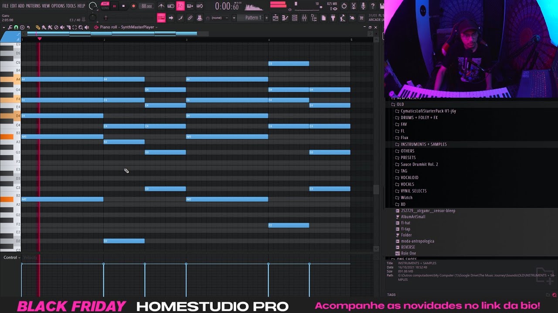Image resolution: width=558 pixels, height=313 pixels.
Task: Toggle the metronome button
Action: (161, 6)
